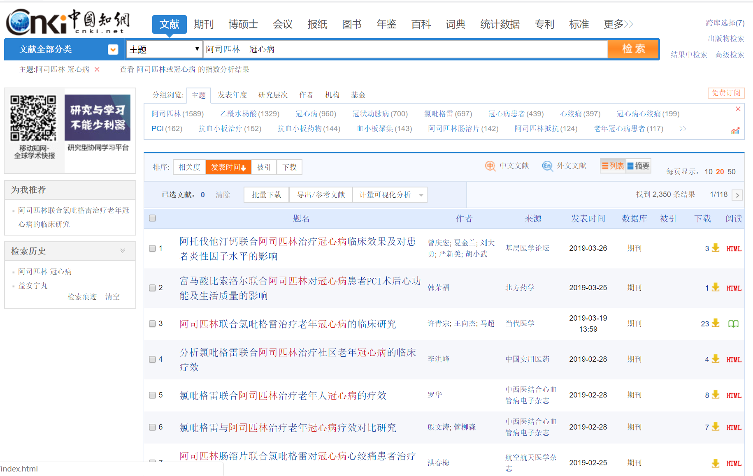The width and height of the screenshot is (753, 476).
Task: Check the box for result 4
Action: (x=152, y=359)
